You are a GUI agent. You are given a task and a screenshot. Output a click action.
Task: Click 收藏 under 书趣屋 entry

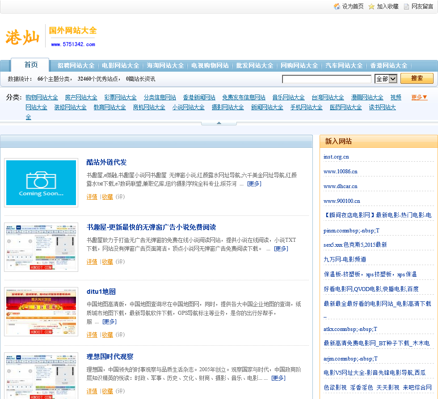(x=108, y=262)
